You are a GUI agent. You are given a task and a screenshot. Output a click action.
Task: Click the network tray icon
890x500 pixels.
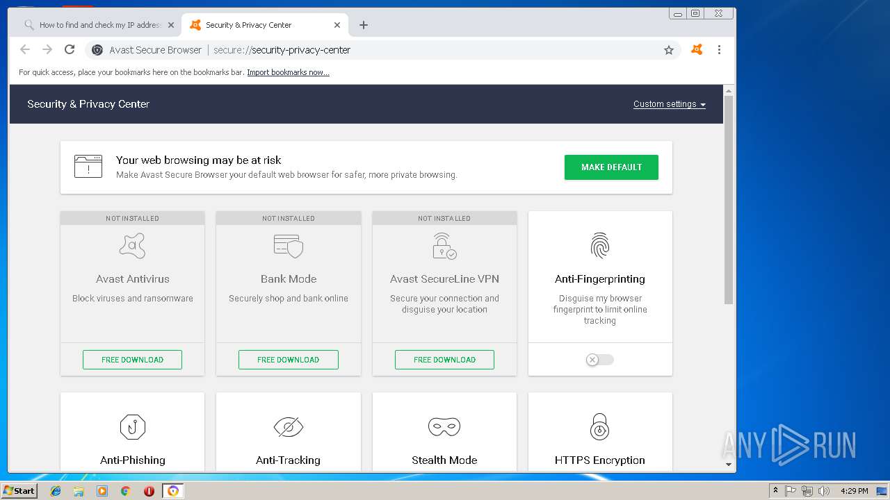coord(807,491)
